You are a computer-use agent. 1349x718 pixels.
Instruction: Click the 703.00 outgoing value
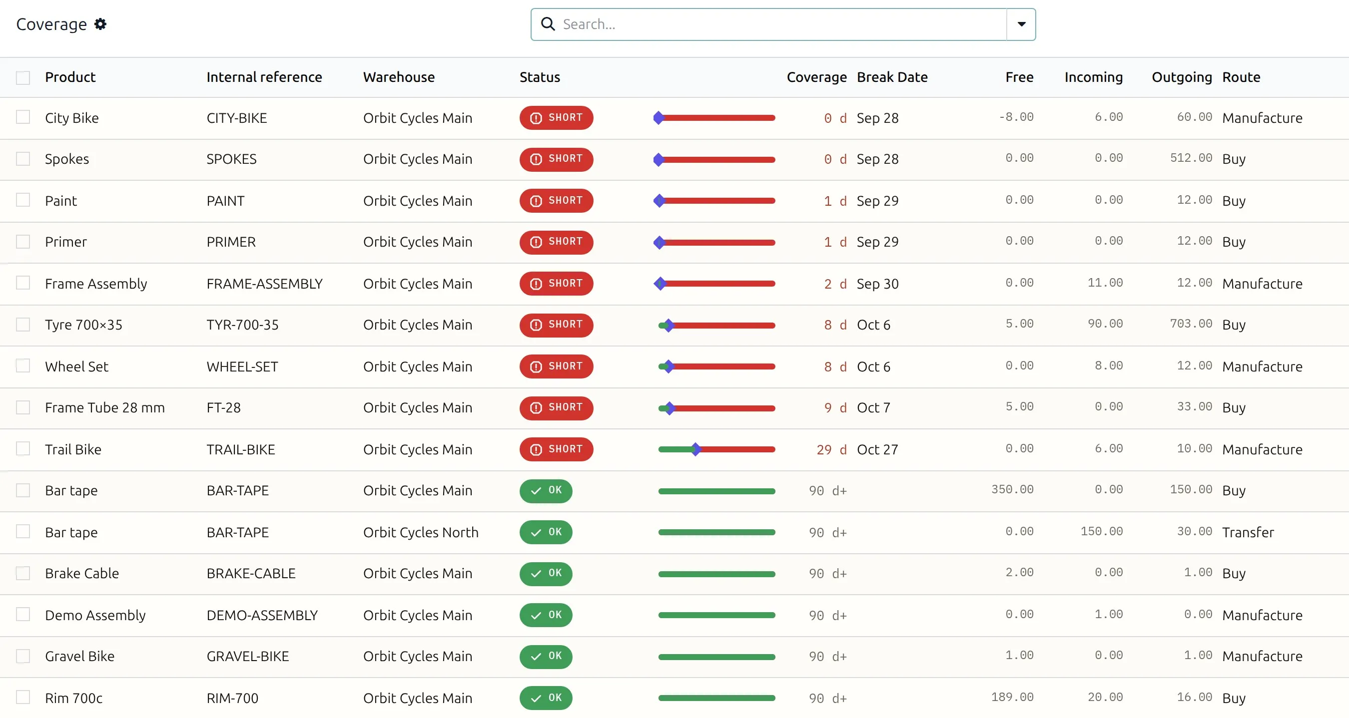pos(1191,324)
